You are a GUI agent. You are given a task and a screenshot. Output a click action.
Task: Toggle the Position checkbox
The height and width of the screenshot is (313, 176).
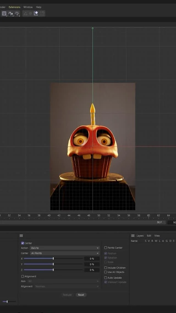click(106, 253)
